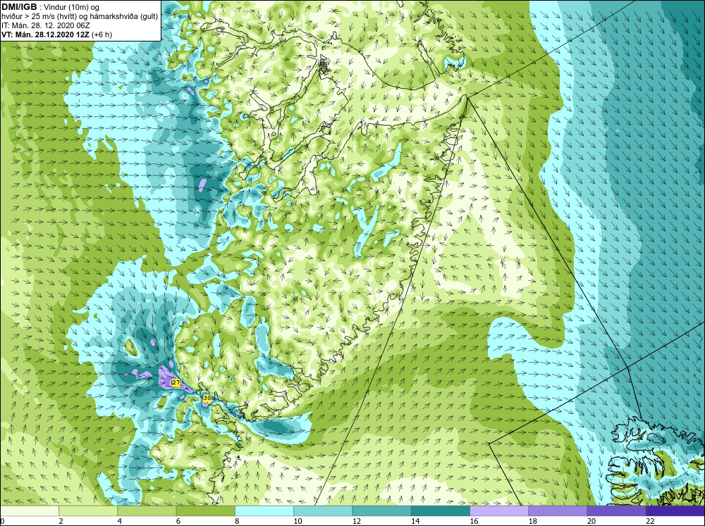This screenshot has height=526, width=705.
Task: Click the 'VT: Mán. 28.12.2020 12Z' line
Action: pos(46,35)
